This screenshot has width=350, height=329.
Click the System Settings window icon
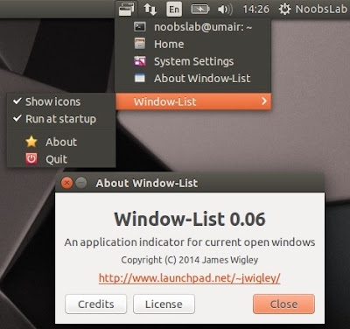140,61
